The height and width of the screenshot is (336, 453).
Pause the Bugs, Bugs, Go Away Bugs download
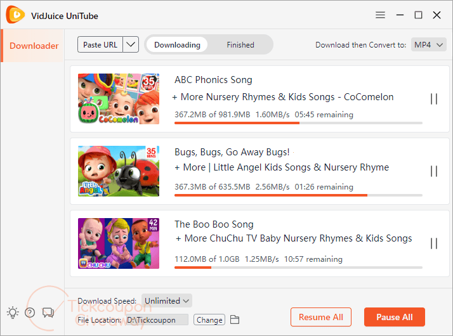tap(433, 171)
